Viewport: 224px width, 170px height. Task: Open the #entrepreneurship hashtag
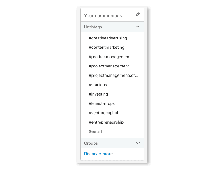[106, 122]
